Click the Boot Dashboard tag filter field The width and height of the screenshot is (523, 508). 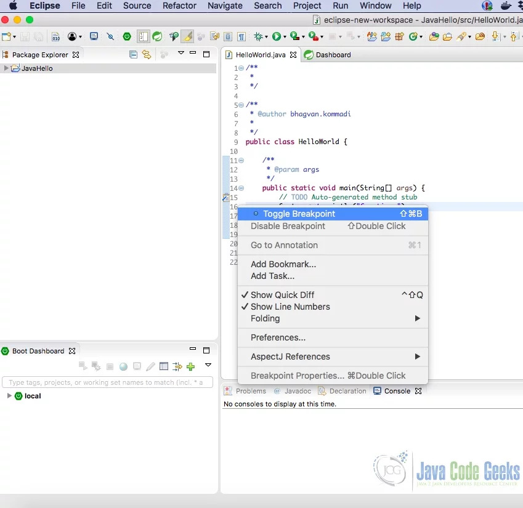pos(107,382)
